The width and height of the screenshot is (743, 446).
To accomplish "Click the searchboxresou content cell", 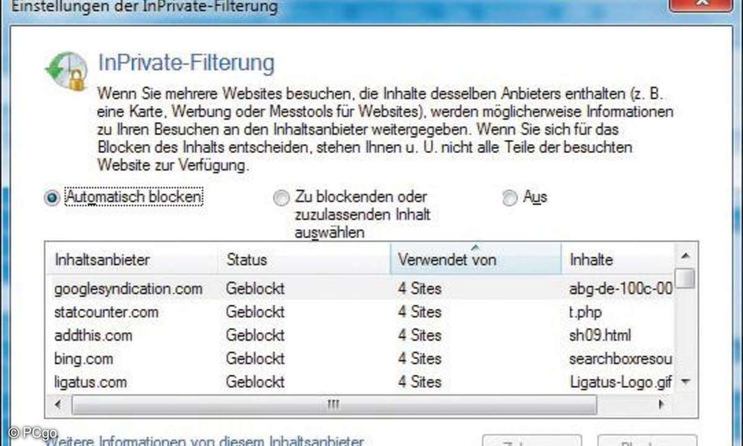I will pyautogui.click(x=620, y=359).
